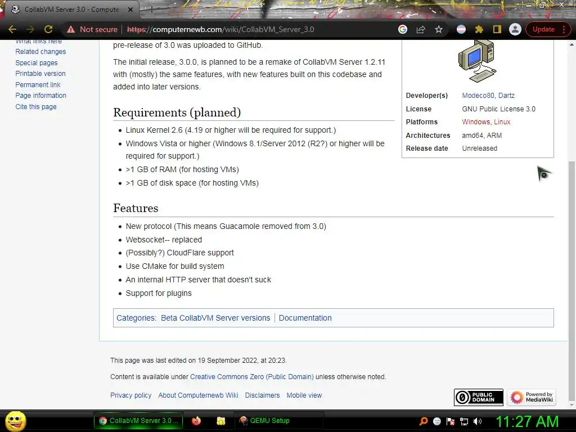Bookmark this page with the star icon
576x432 pixels.
[x=439, y=29]
